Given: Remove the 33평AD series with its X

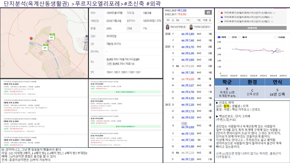Looking at the screenshot, I should pyautogui.click(x=274, y=13).
